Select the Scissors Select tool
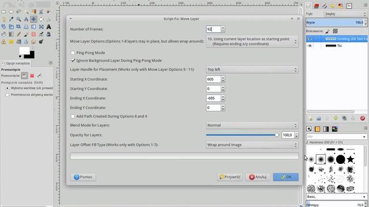The width and height of the screenshot is (369, 207). pyautogui.click(x=41, y=11)
